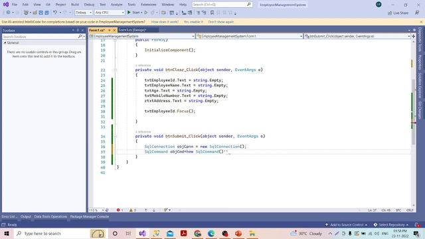
Task: Click the Undo toolbar icon
Action: [x=55, y=13]
